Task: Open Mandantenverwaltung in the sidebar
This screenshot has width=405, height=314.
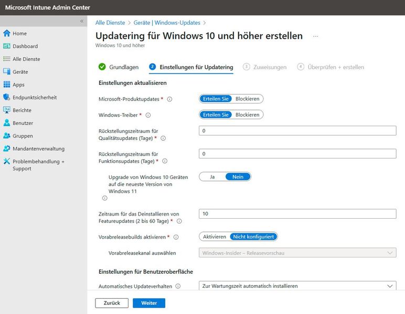Action: click(x=39, y=149)
